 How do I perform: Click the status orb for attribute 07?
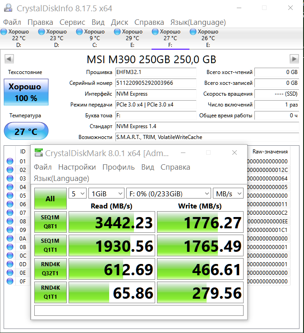[x=10, y=213]
